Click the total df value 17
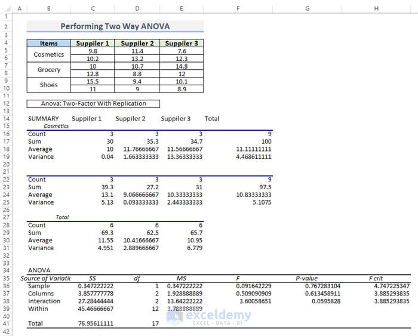 coord(155,323)
